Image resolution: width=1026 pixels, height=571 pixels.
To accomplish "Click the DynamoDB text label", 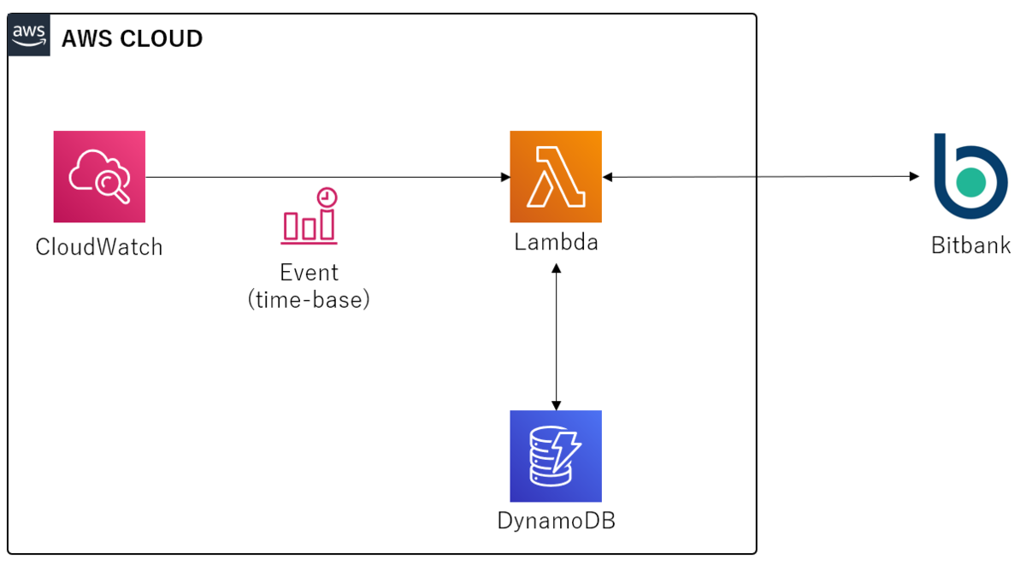I will pyautogui.click(x=556, y=520).
